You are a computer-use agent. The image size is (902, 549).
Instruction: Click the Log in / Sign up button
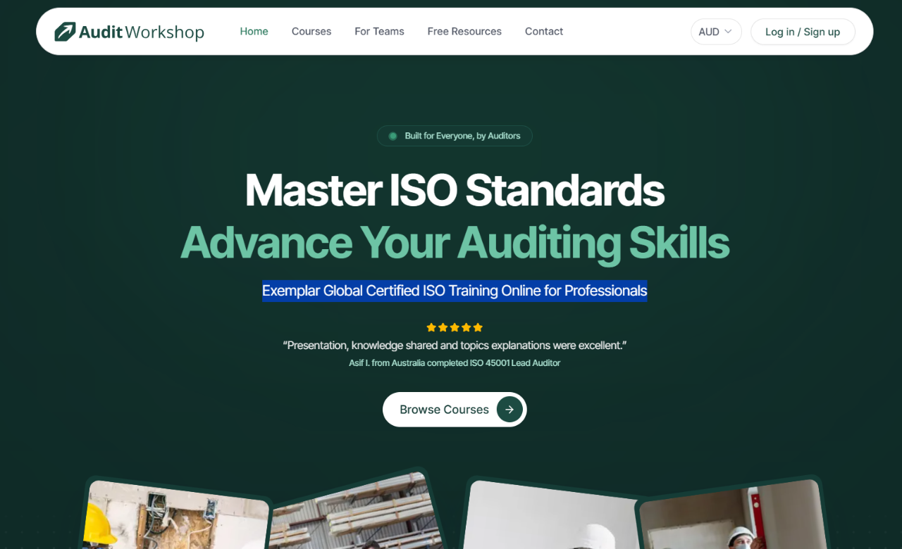[803, 32]
